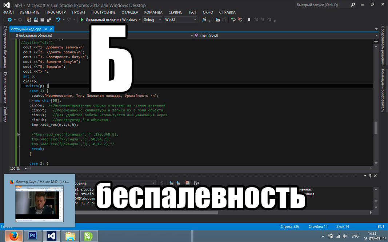Image resolution: width=388 pixels, height=242 pixels.
Task: Open the СПРАВКА menu
Action: pos(227,12)
